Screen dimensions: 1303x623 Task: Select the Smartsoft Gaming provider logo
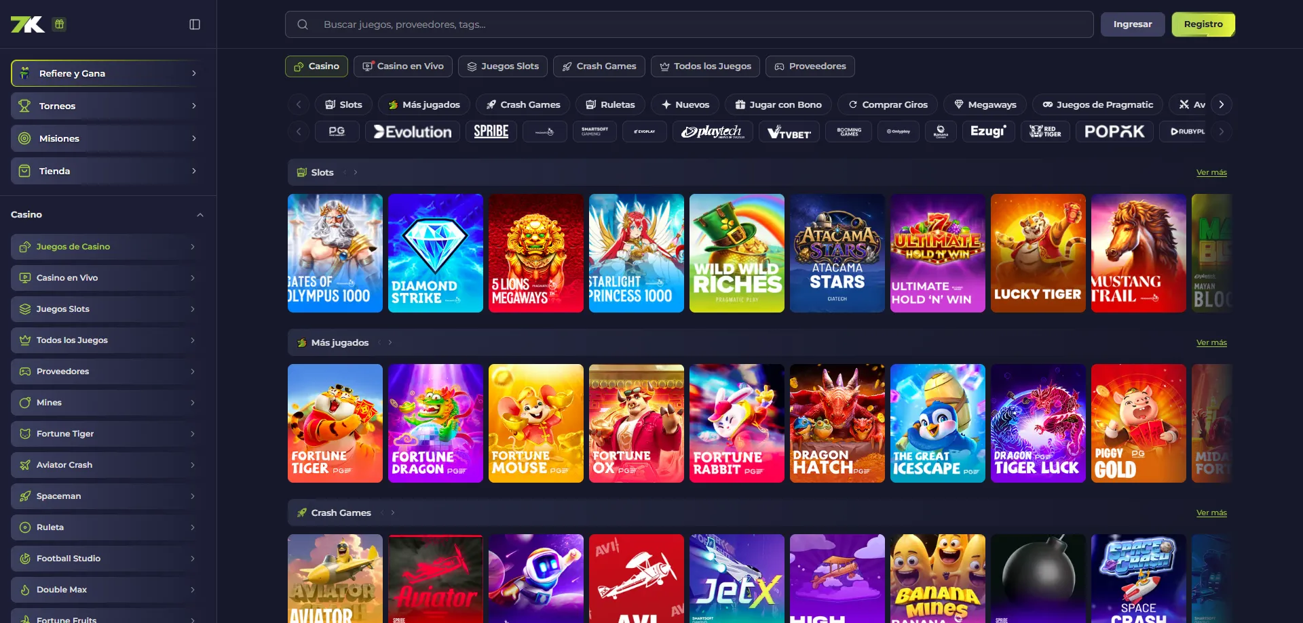tap(594, 132)
